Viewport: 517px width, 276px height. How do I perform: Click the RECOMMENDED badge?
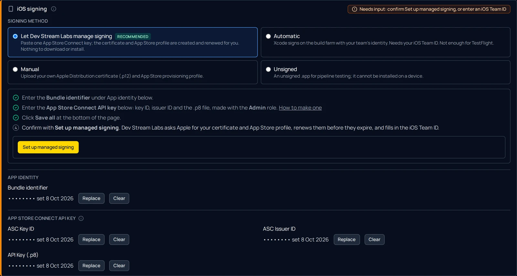pyautogui.click(x=133, y=37)
